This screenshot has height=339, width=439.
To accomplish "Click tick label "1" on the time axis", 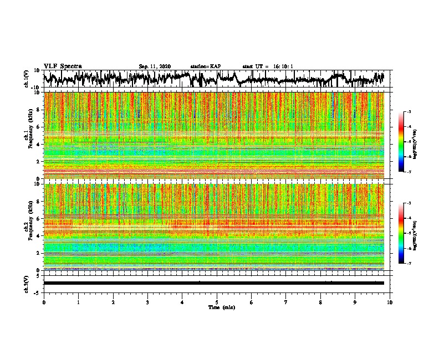I will point(78,302).
